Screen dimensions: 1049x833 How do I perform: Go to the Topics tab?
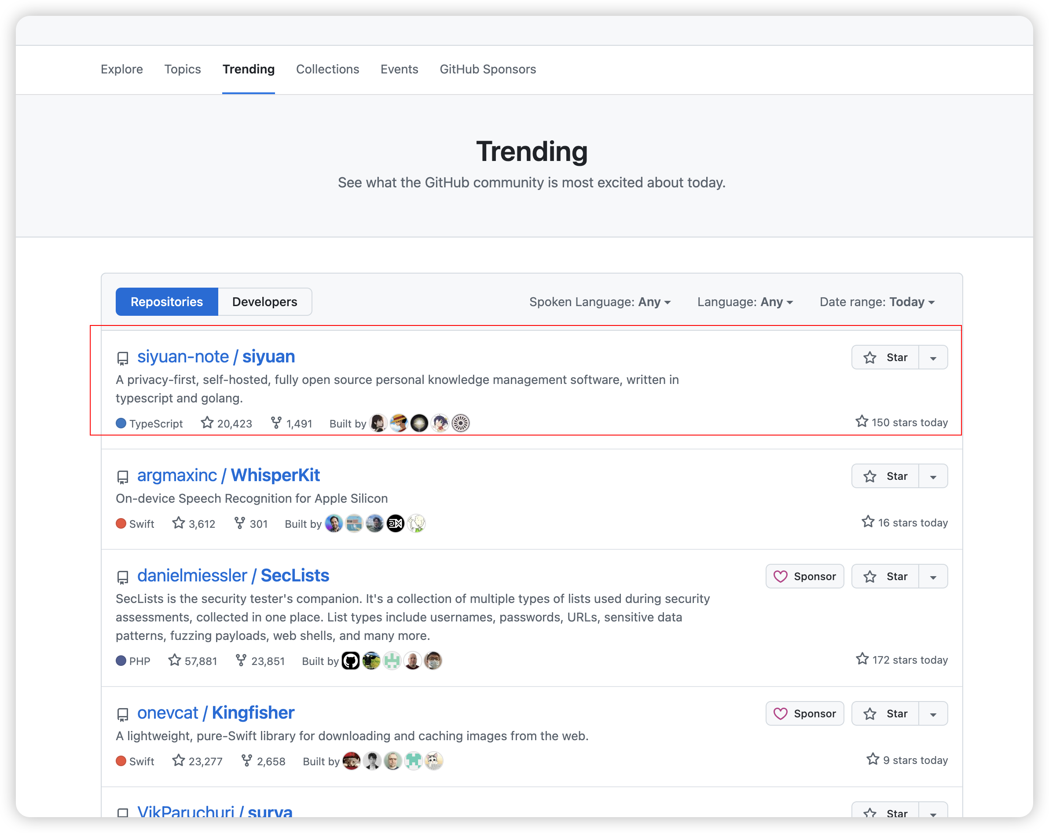point(183,69)
